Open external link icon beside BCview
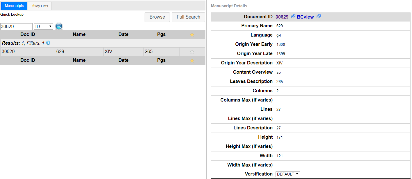Viewport: 412px width, 179px height. pyautogui.click(x=319, y=17)
